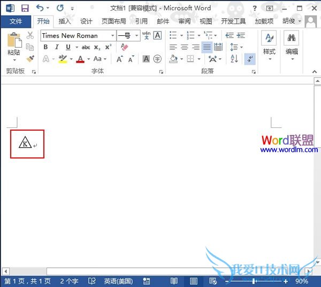Click the Paste clipboard icon
321x287 pixels.
(x=14, y=40)
